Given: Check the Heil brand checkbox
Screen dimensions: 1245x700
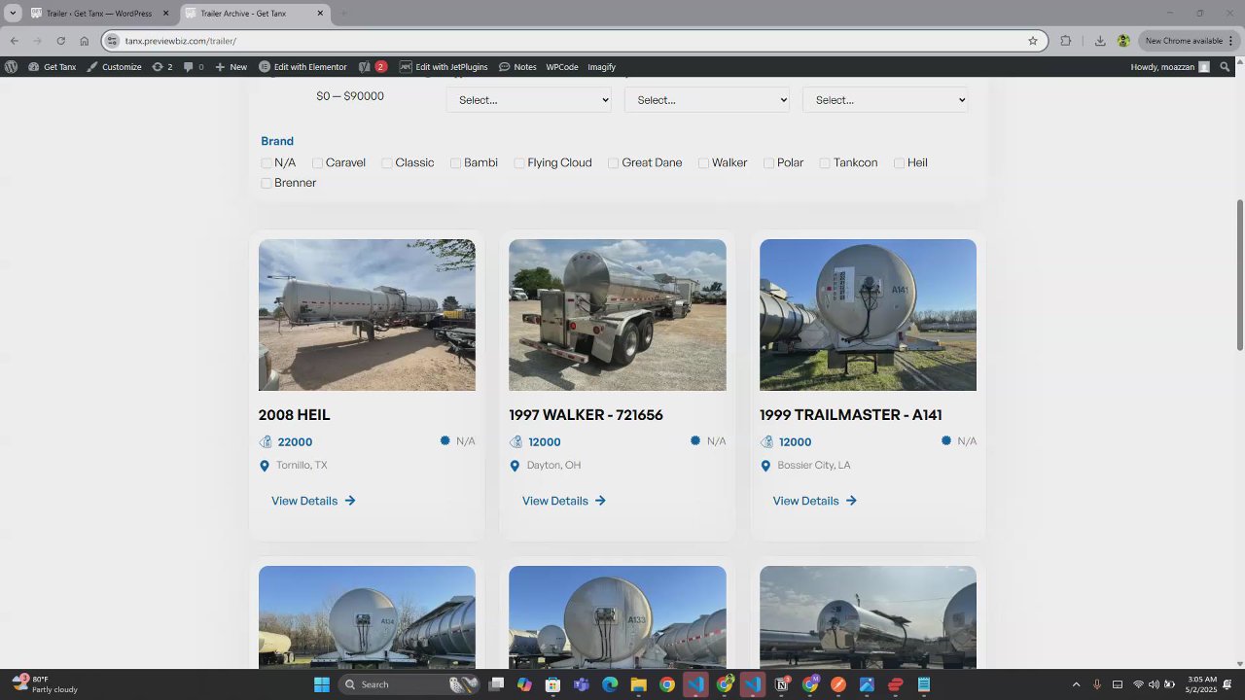Looking at the screenshot, I should pos(900,163).
